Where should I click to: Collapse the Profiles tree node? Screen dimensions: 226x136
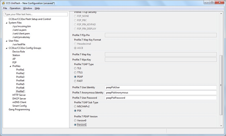pyautogui.click(x=10, y=66)
